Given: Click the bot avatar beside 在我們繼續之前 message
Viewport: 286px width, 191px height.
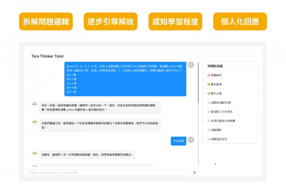Looking at the screenshot, I should pyautogui.click(x=34, y=122).
